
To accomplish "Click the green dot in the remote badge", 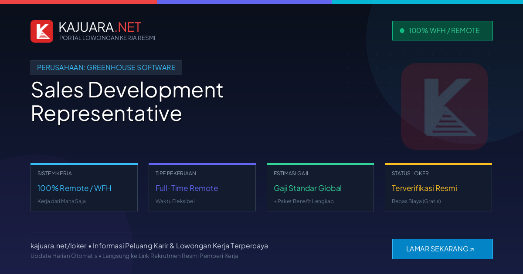I will click(402, 31).
